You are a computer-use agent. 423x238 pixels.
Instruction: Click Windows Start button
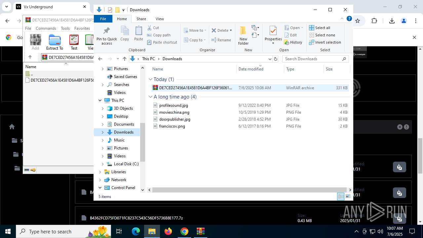pos(8,231)
